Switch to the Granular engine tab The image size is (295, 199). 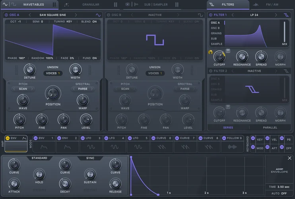pyautogui.click(x=91, y=5)
